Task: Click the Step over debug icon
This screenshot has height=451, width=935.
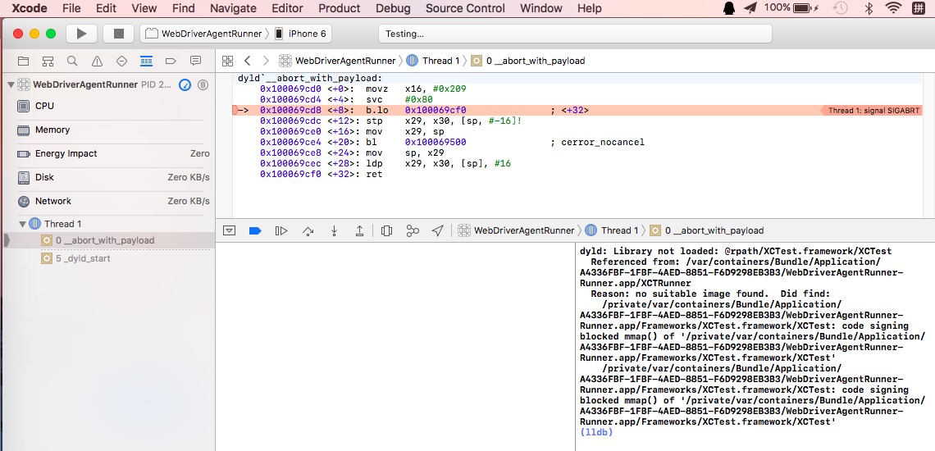Action: pyautogui.click(x=308, y=230)
